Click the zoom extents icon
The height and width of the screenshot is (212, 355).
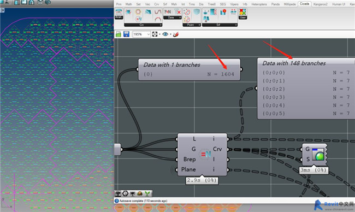coord(155,34)
